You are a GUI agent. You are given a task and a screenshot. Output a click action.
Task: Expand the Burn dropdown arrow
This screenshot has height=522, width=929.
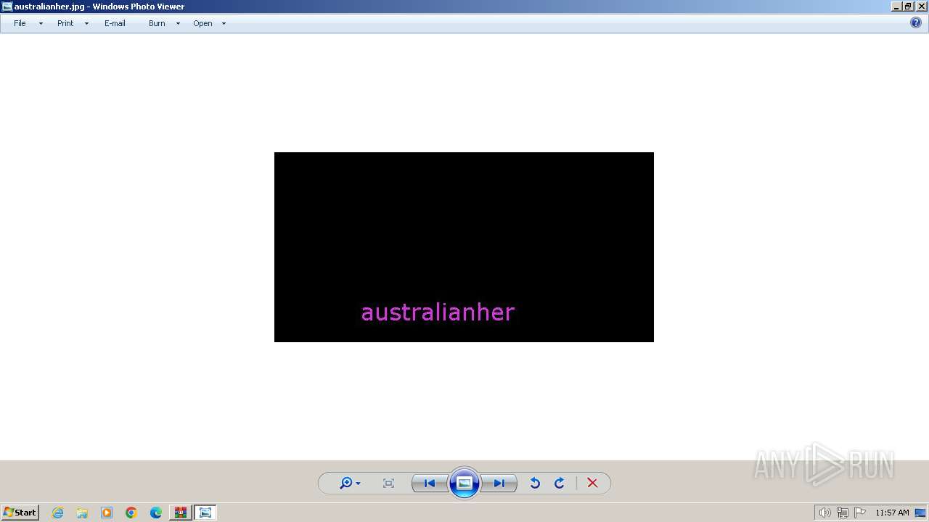(x=178, y=24)
